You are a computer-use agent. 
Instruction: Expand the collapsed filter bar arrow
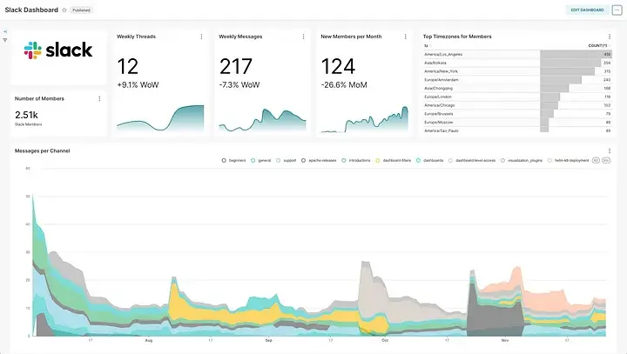[5, 31]
